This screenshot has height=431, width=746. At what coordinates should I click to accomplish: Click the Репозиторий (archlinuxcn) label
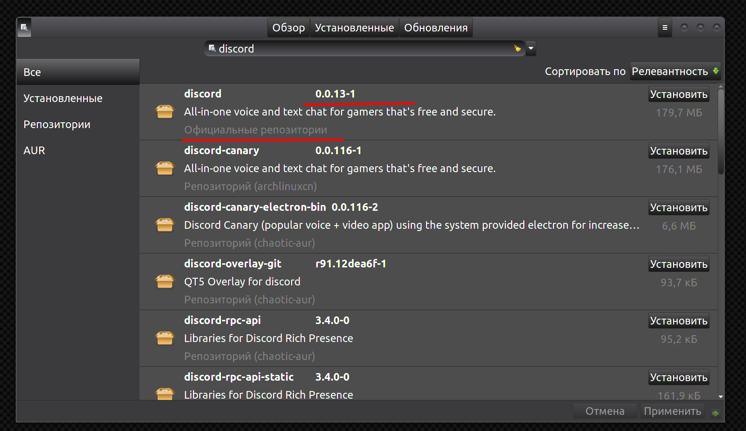[251, 187]
